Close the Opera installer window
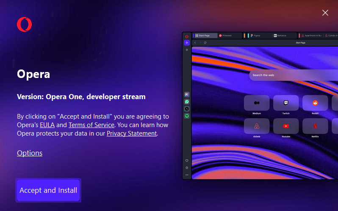Screen dimensions: 338x211 coord(325,13)
